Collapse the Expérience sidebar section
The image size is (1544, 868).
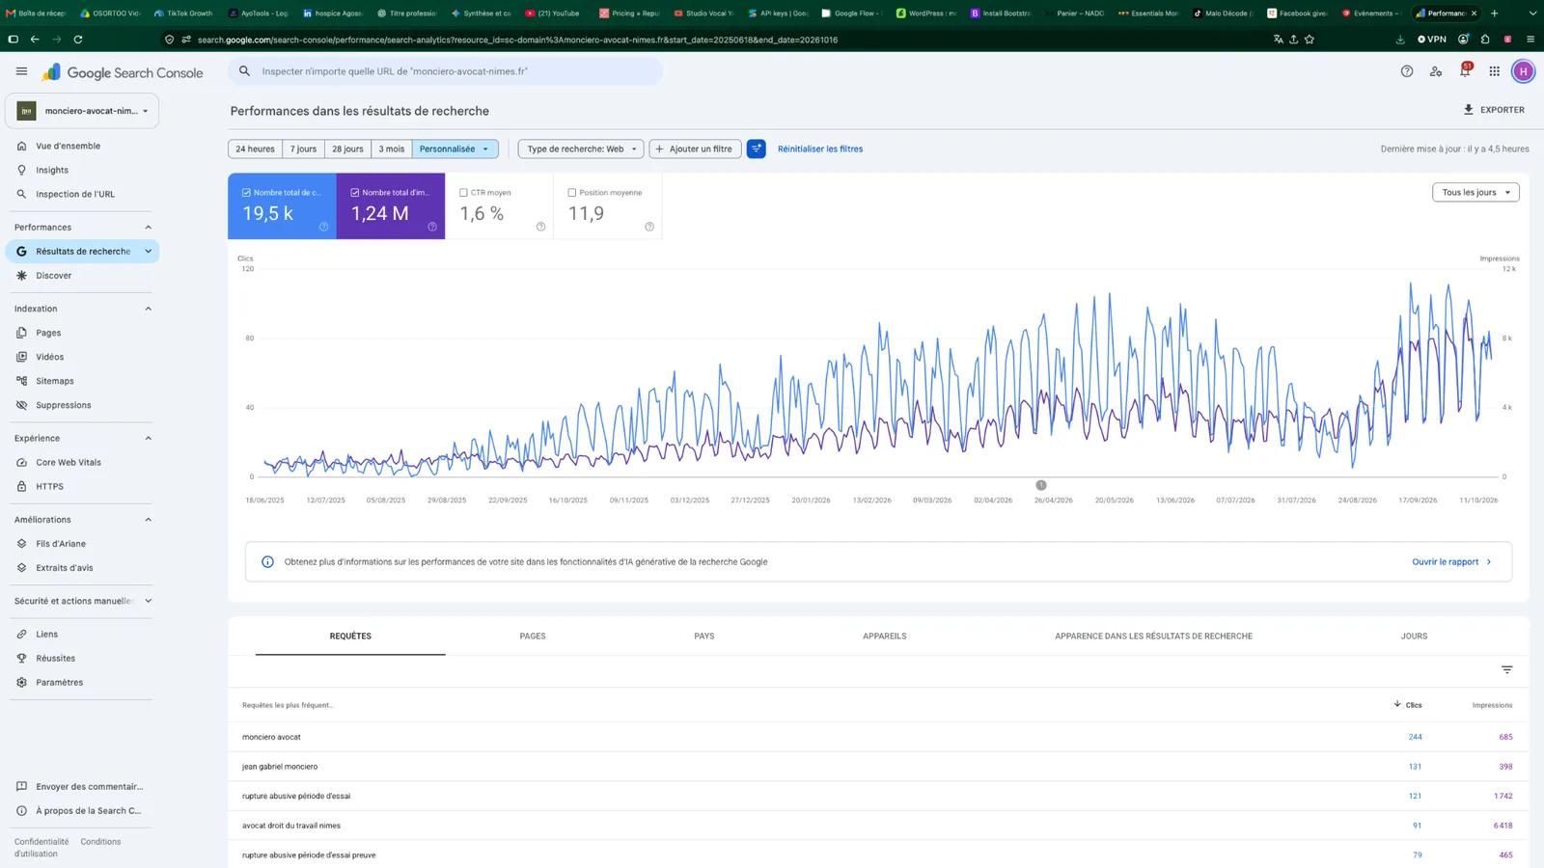[148, 438]
